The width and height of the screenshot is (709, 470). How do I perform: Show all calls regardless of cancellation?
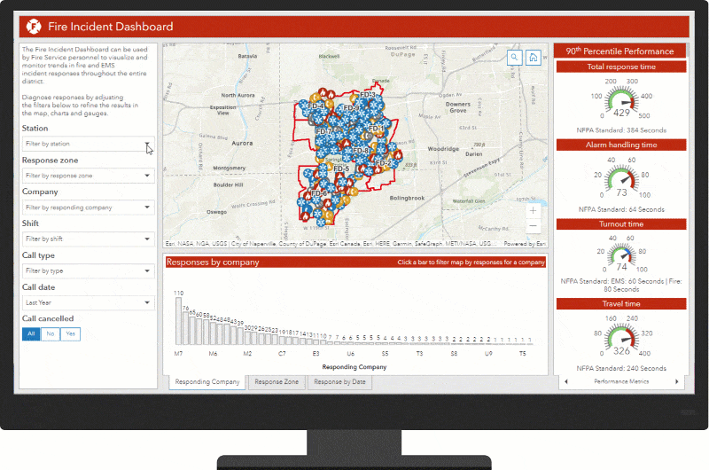coord(31,333)
